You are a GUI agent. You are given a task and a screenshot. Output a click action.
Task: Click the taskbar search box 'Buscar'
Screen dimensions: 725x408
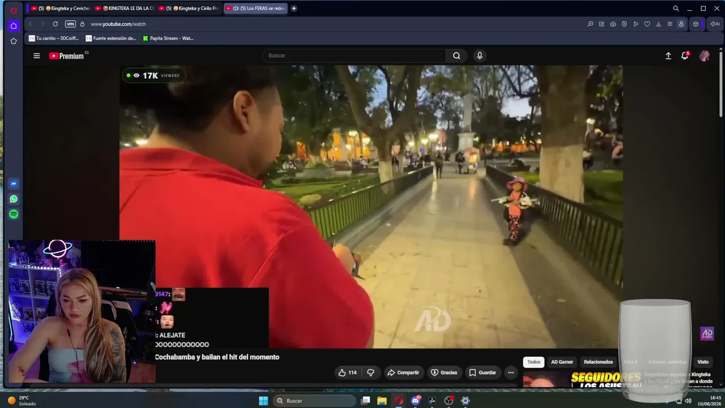click(314, 401)
